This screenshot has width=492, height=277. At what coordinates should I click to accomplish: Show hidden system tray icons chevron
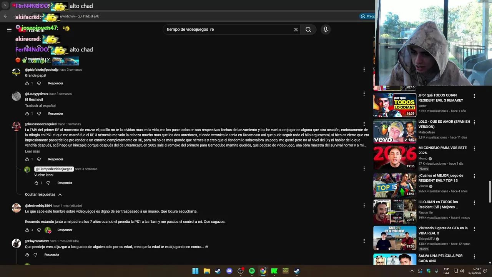[x=412, y=271]
